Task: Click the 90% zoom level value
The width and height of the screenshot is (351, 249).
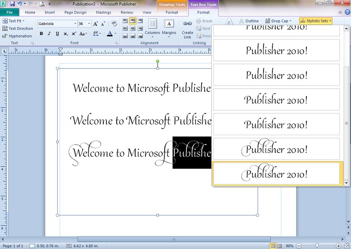Action: pos(290,246)
